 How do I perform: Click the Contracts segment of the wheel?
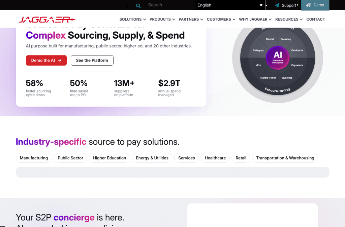(297, 50)
